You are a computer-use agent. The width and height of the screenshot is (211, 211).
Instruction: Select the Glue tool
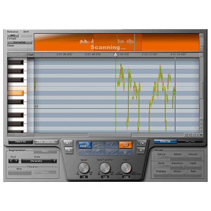tap(98, 152)
